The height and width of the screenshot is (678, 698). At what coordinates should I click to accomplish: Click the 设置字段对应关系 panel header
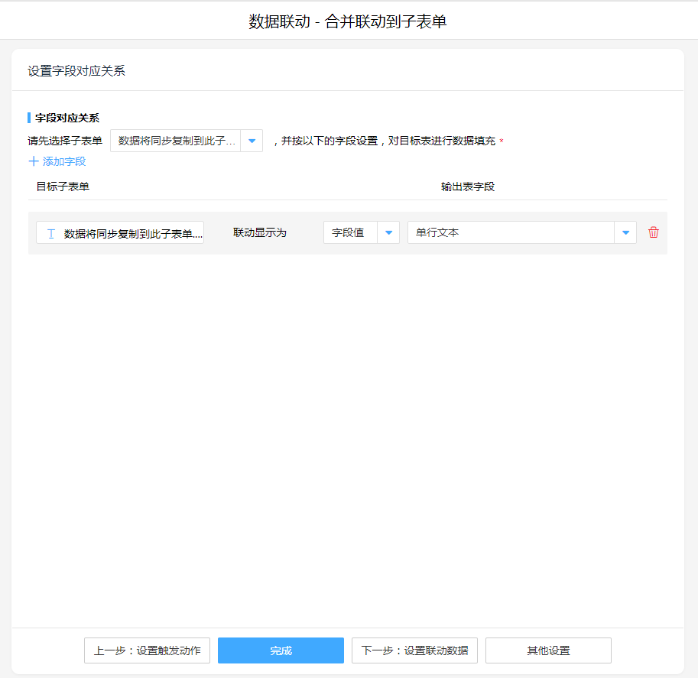pos(76,71)
